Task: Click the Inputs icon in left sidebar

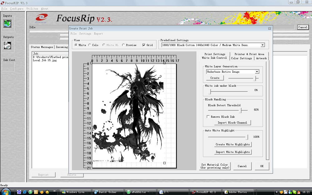Action: pos(7,23)
